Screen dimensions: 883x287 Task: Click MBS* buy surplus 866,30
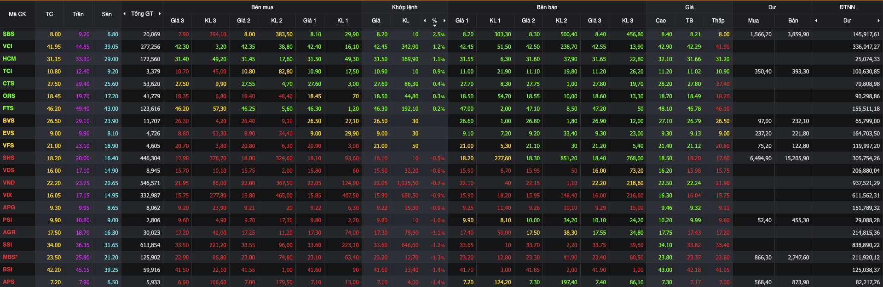click(763, 258)
